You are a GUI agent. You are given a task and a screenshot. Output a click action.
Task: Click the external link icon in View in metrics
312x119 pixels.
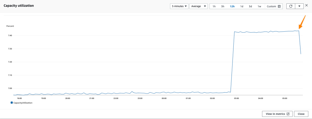(288, 114)
